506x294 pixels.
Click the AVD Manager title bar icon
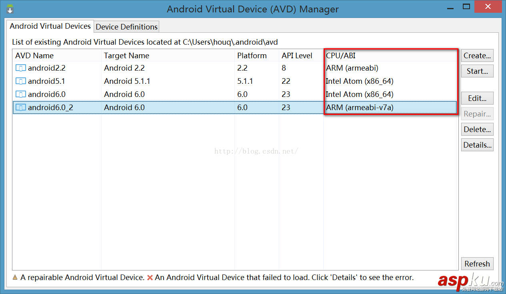pos(9,8)
